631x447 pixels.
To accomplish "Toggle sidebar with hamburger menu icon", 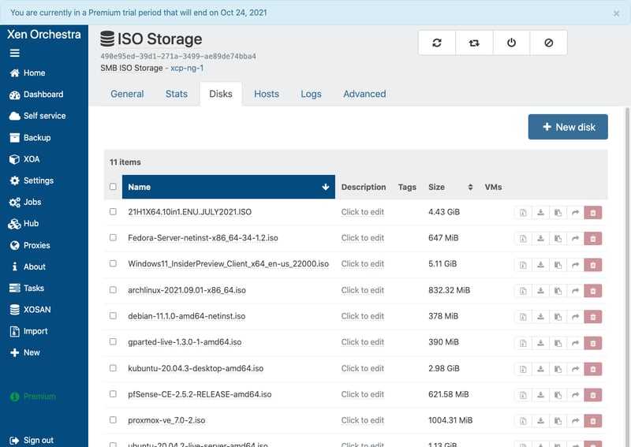I will pos(15,53).
